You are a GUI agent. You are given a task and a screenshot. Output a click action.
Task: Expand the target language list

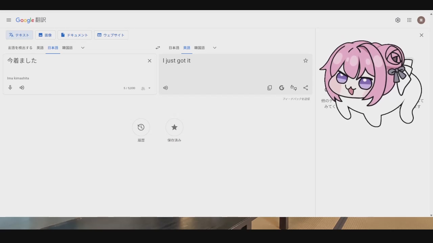point(214,48)
